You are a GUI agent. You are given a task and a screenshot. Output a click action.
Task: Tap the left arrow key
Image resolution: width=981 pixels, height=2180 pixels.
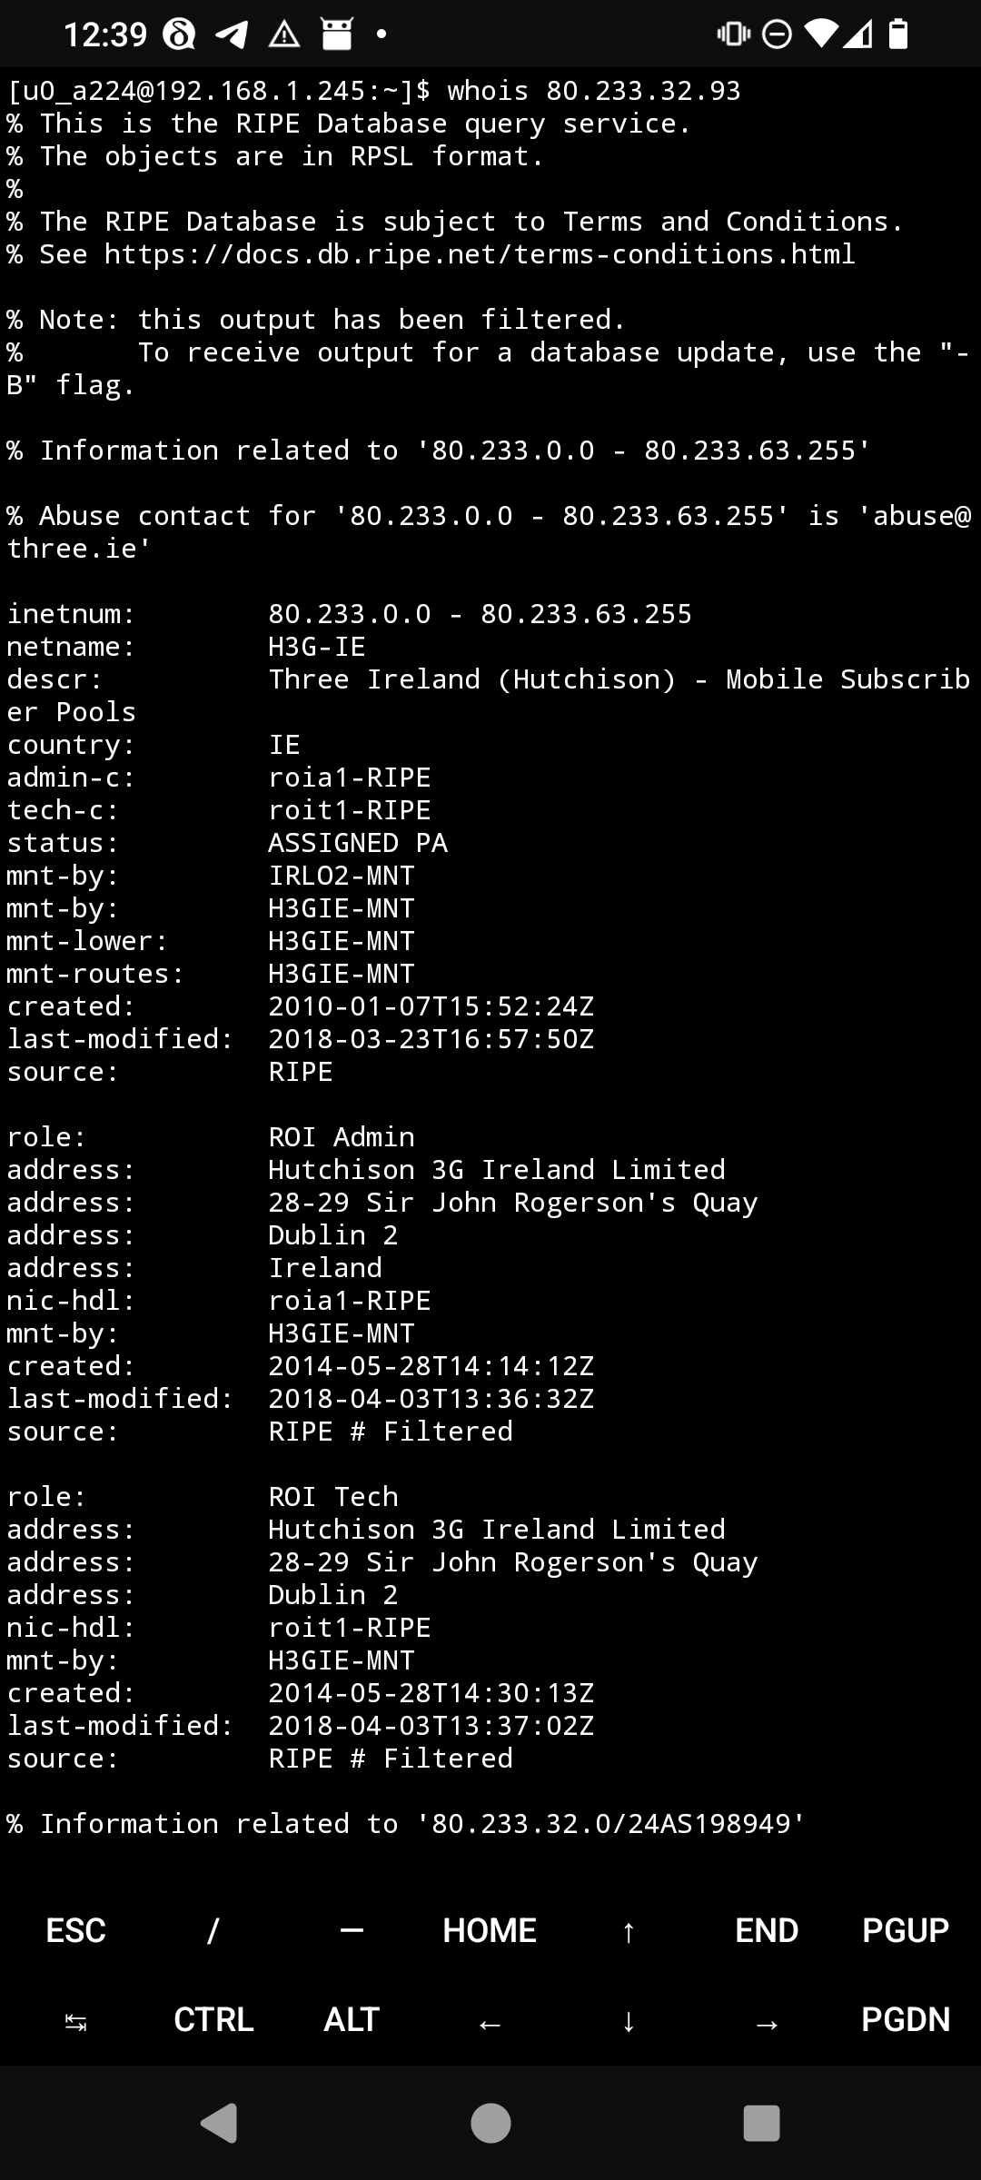coord(490,2021)
